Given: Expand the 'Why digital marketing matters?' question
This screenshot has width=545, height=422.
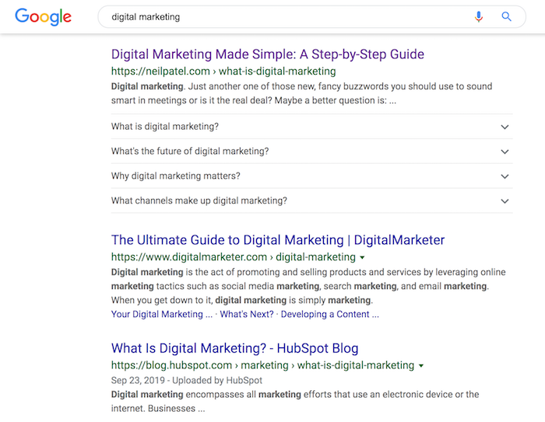Looking at the screenshot, I should tap(311, 176).
